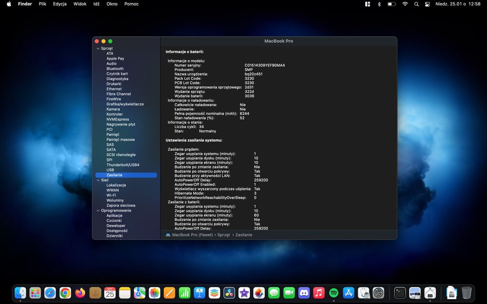Screen dimensions: 487x304
Task: Select Aplikacje in the sidebar
Action: (114, 215)
